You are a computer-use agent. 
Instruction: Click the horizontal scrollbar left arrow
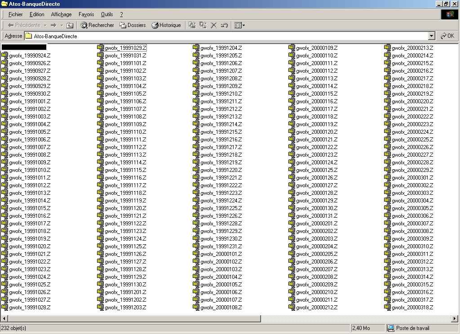[4, 318]
